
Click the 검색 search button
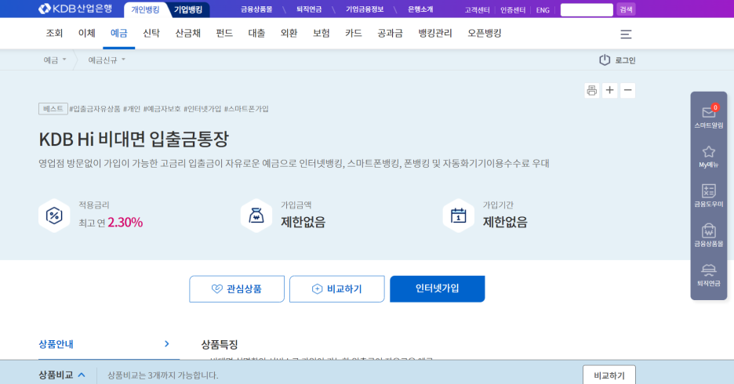626,9
